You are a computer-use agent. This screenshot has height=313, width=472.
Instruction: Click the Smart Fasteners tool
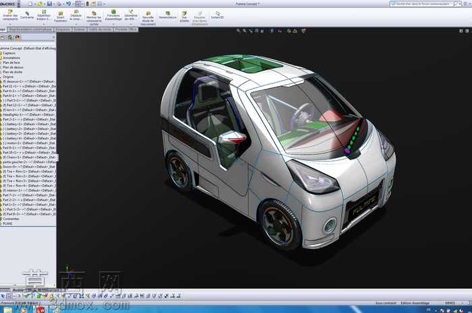pyautogui.click(x=61, y=17)
